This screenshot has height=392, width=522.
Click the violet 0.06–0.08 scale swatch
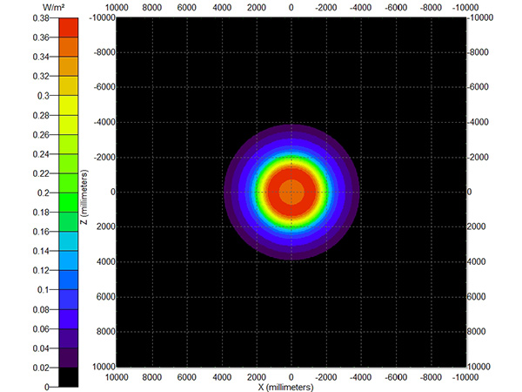69,319
